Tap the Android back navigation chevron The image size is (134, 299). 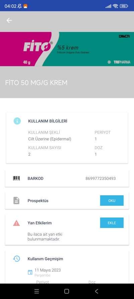pyautogui.click(x=96, y=291)
